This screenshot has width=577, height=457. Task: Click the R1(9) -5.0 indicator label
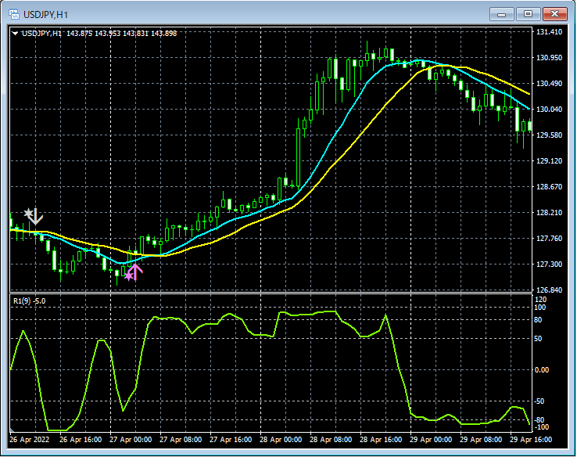point(30,300)
